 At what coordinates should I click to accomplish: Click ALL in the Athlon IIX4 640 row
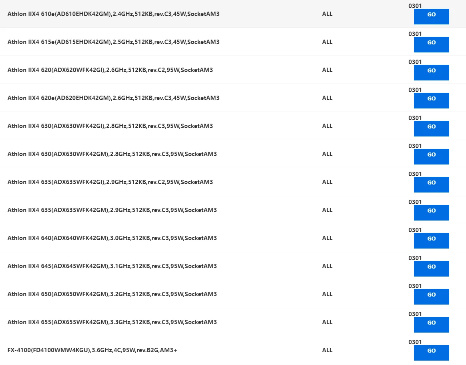(327, 238)
